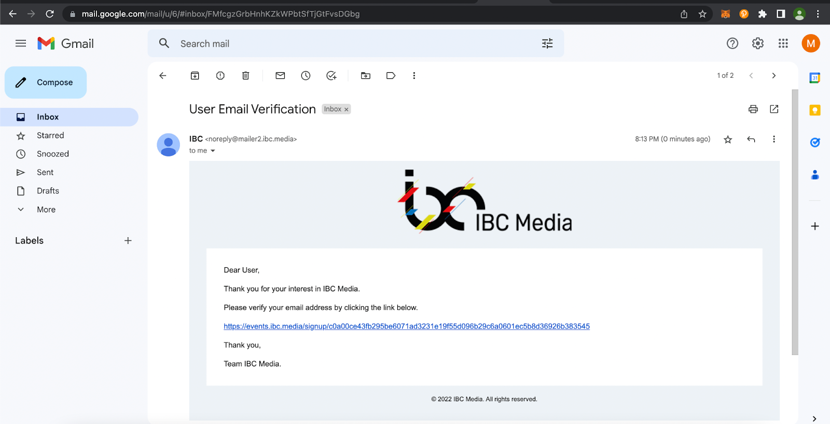Click the browser back button
Viewport: 830px width, 424px height.
13,14
